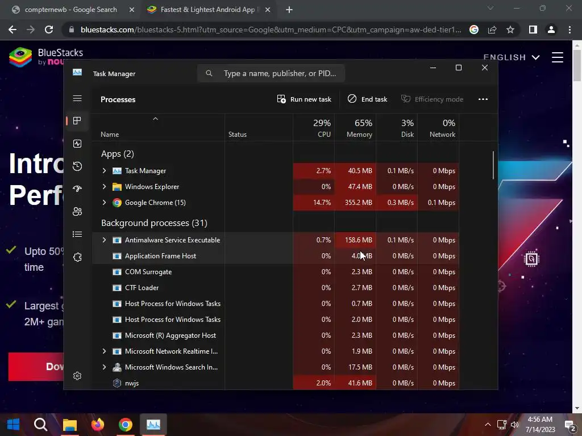Open Firefox from the taskbar

[98, 425]
